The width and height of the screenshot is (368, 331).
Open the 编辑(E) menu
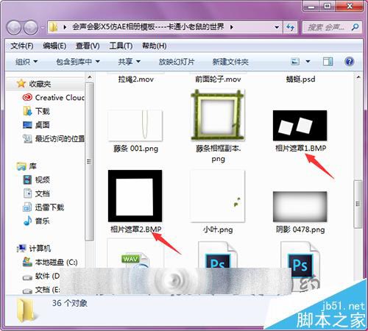tap(54, 46)
